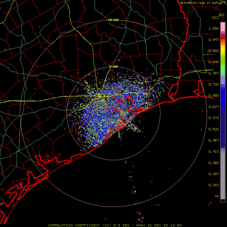Click the DCC label above the color scale
The width and height of the screenshot is (227, 227).
click(222, 15)
